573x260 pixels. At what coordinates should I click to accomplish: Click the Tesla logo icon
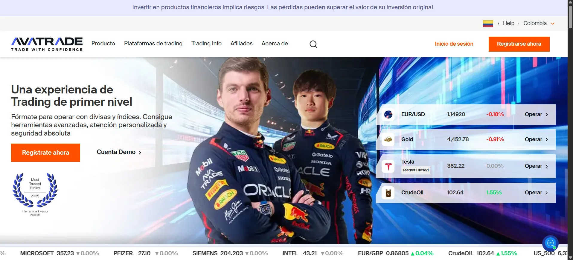pos(388,166)
